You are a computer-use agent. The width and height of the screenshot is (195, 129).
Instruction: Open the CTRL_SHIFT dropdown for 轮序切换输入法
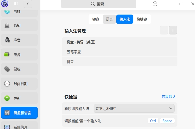tap(134, 108)
